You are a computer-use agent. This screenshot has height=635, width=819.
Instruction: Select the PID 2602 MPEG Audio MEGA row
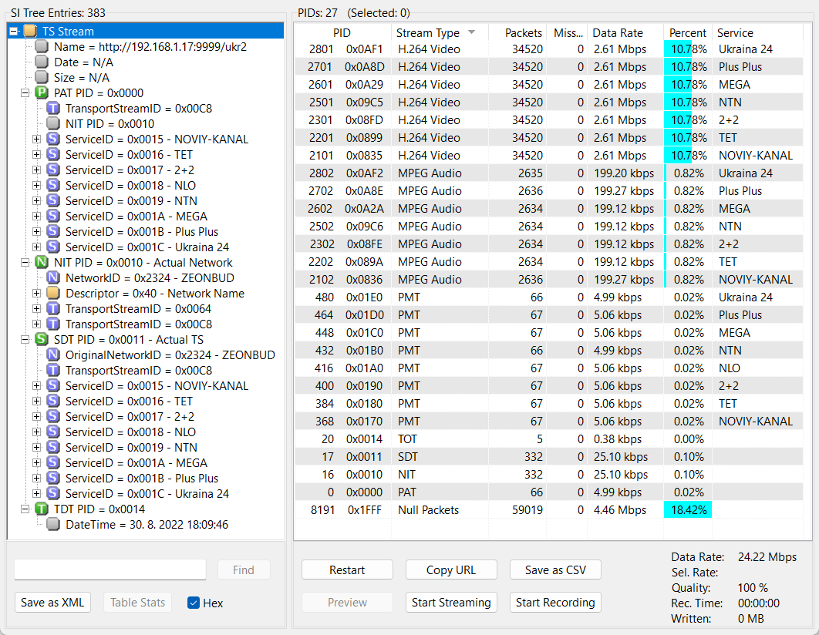(548, 209)
